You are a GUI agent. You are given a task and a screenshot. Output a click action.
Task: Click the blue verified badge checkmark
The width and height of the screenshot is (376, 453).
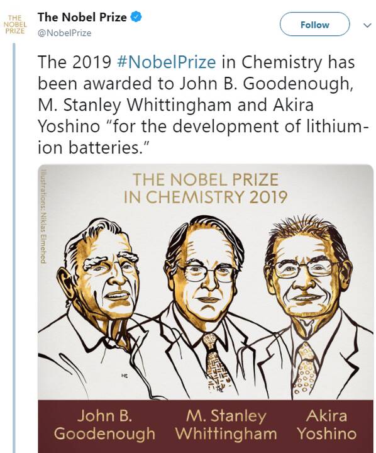[136, 17]
